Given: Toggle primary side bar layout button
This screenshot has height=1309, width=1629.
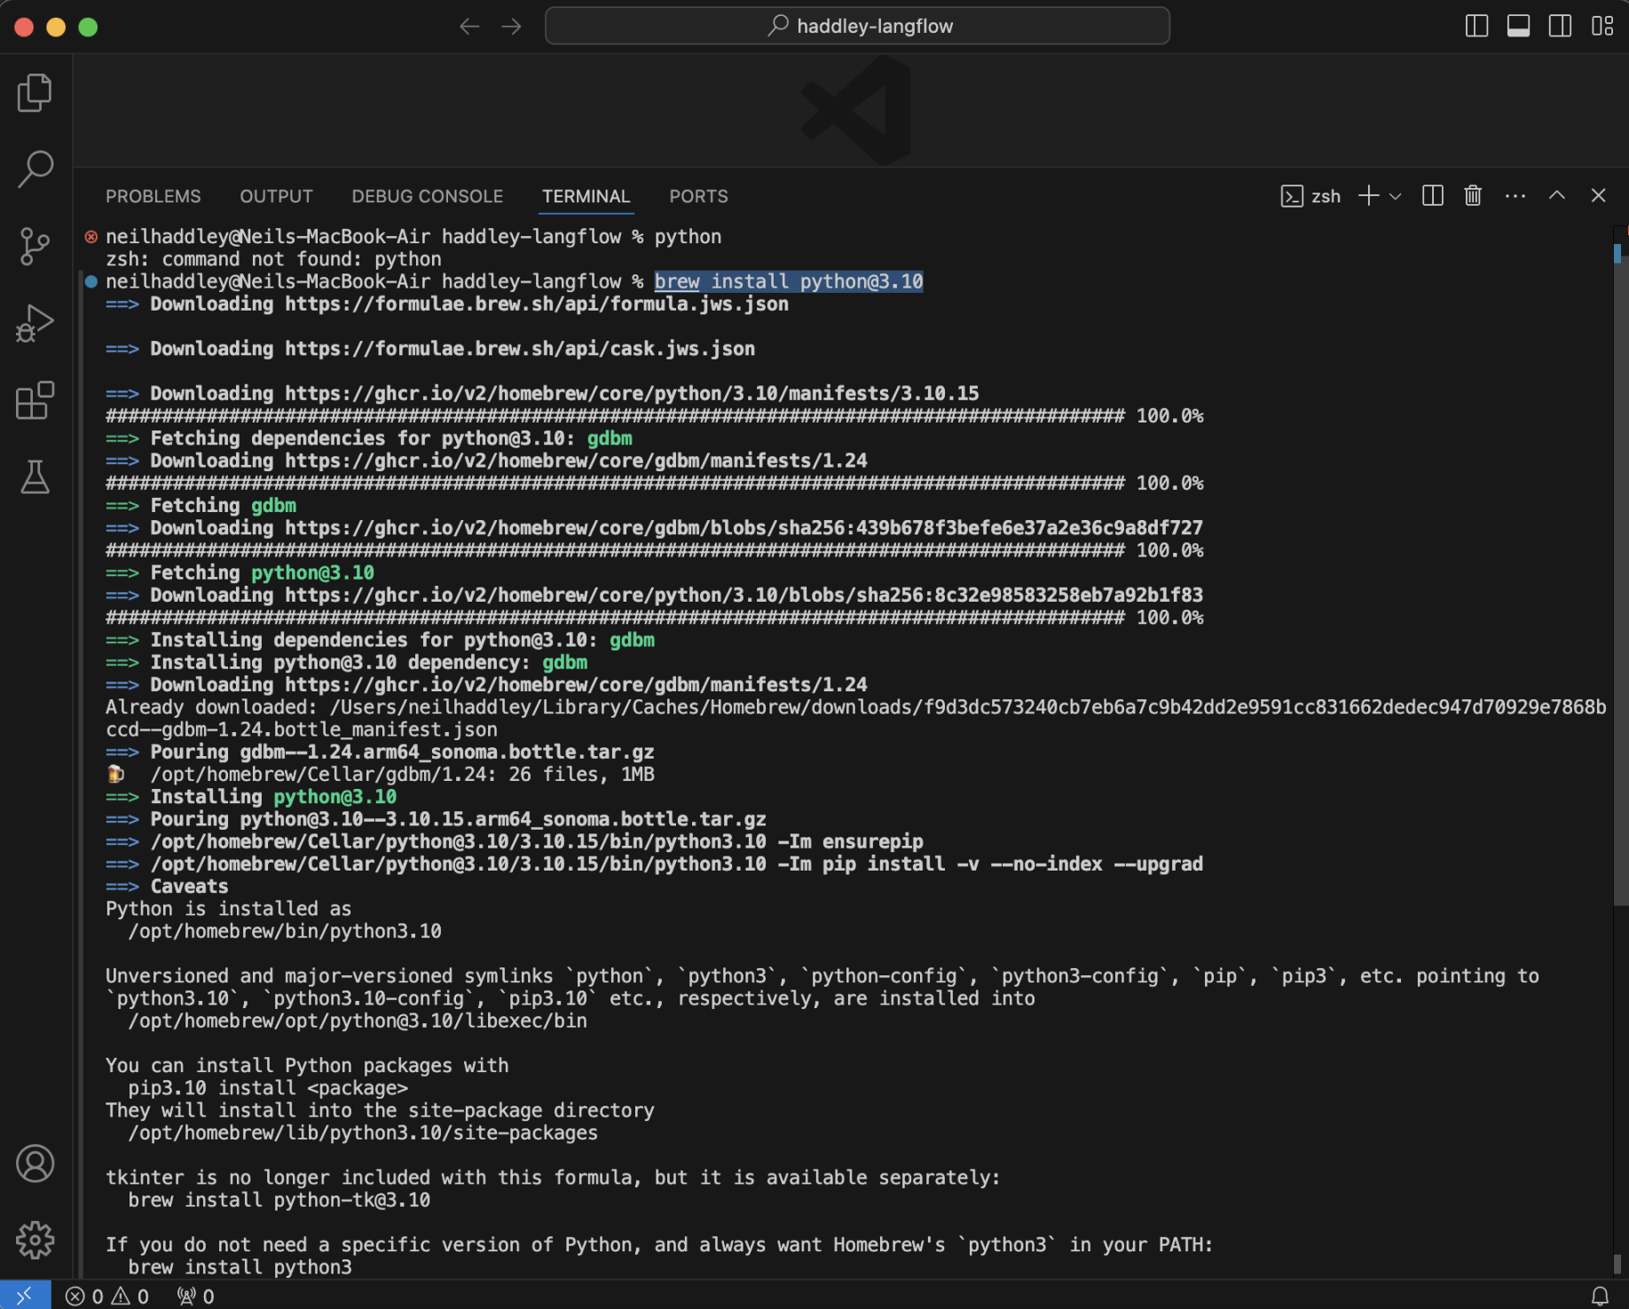Looking at the screenshot, I should tap(1476, 27).
